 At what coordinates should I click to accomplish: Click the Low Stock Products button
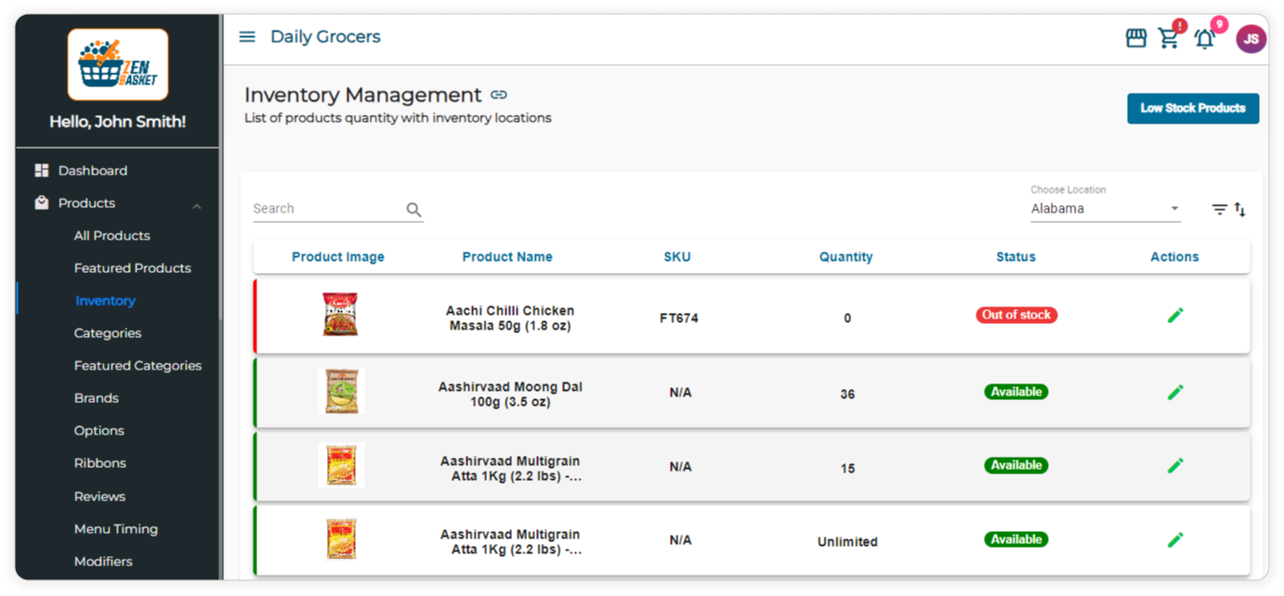(x=1192, y=109)
